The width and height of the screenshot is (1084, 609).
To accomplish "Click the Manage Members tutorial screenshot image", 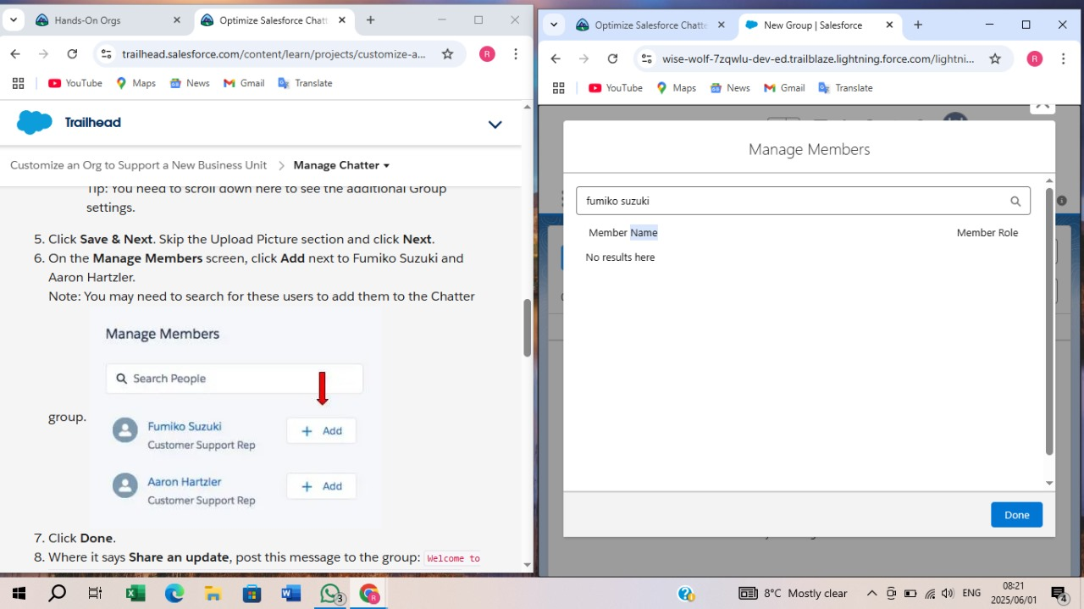I will (x=235, y=417).
